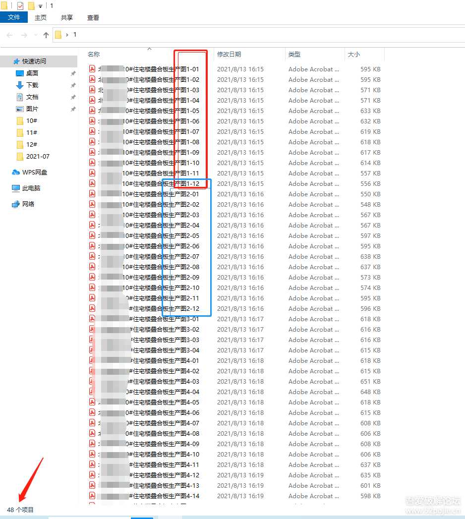Viewport: 465px width, 519px height.
Task: Switch to the 共享 ribbon tab
Action: coord(66,17)
